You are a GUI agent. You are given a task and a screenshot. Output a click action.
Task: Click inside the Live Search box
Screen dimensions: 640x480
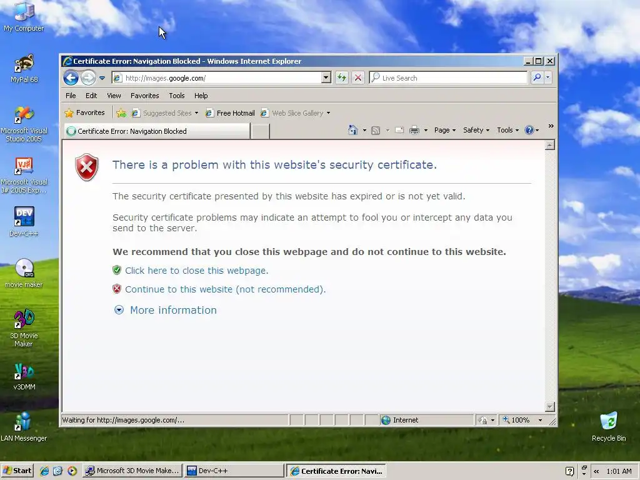tap(448, 77)
